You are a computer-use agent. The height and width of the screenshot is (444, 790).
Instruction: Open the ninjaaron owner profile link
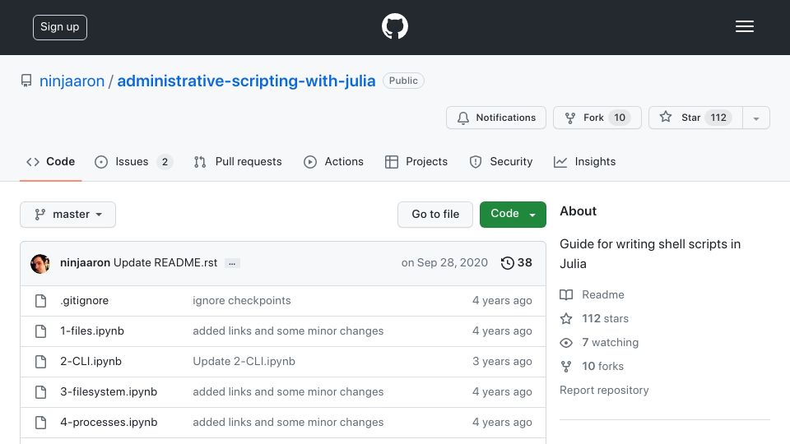72,81
